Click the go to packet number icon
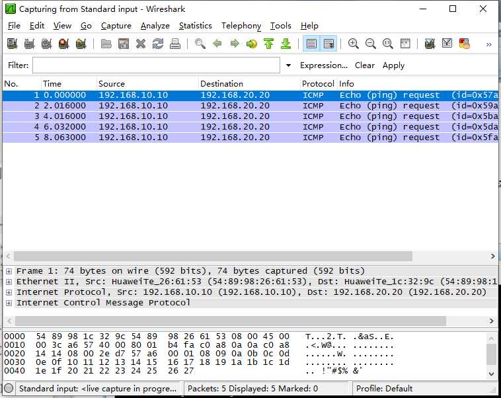The width and height of the screenshot is (501, 398). pyautogui.click(x=252, y=44)
